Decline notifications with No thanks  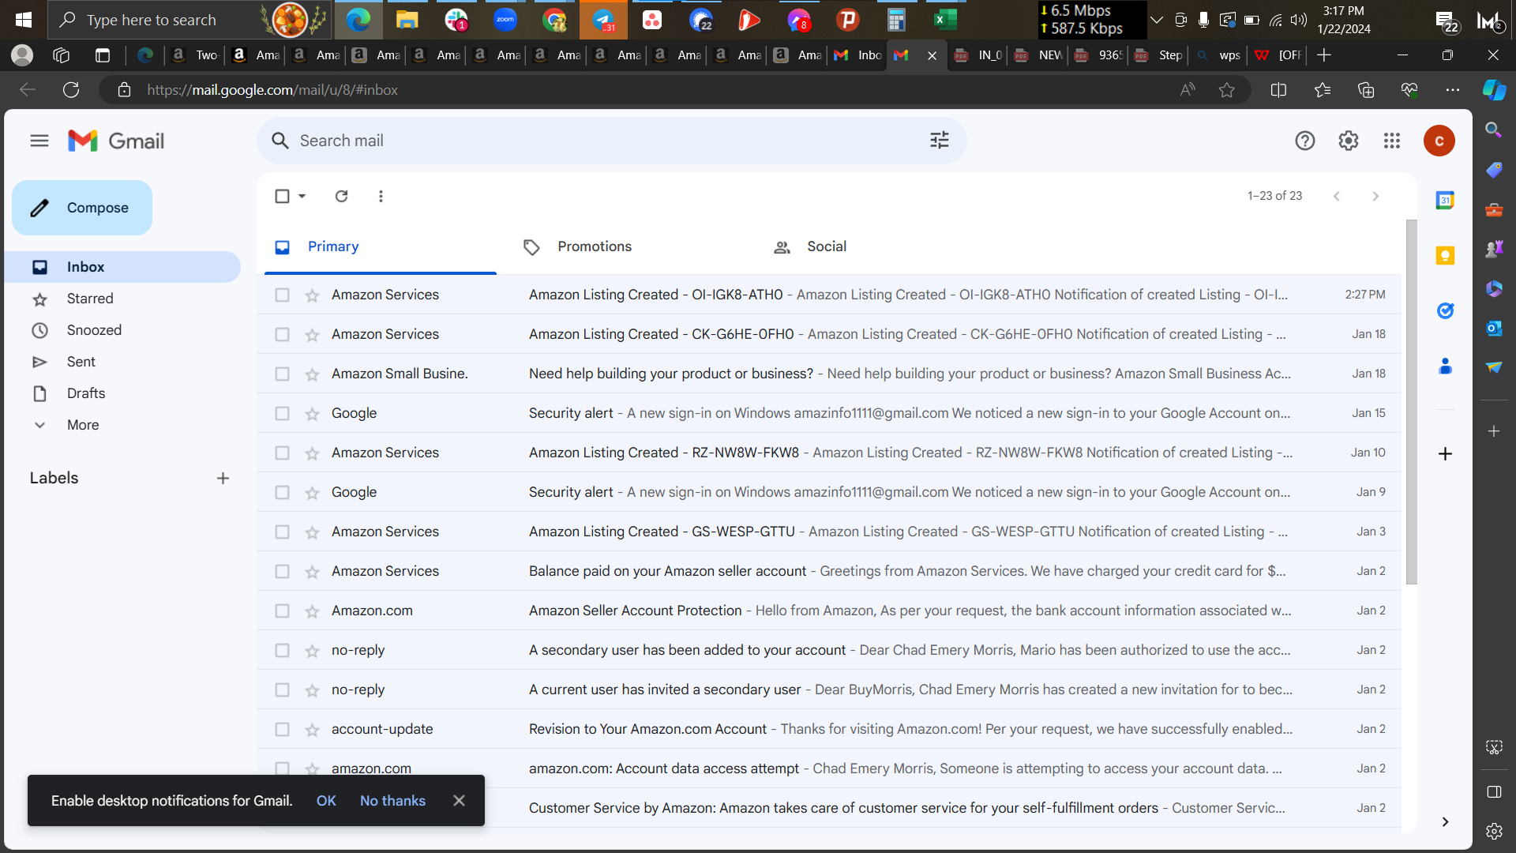pyautogui.click(x=392, y=801)
